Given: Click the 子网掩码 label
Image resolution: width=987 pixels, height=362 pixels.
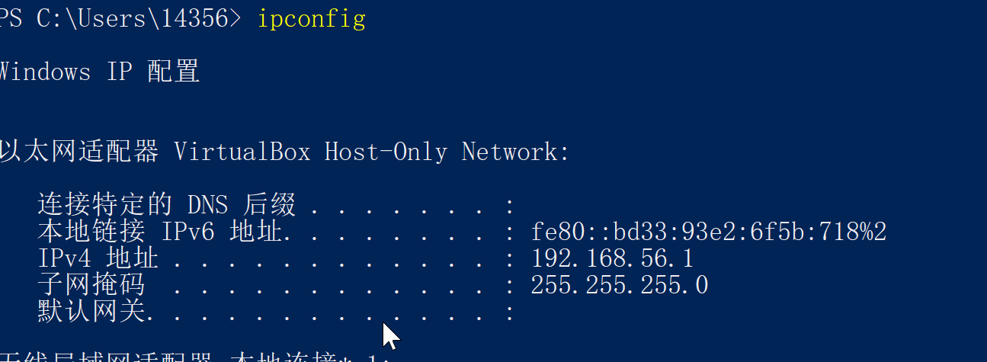Looking at the screenshot, I should pyautogui.click(x=91, y=285).
